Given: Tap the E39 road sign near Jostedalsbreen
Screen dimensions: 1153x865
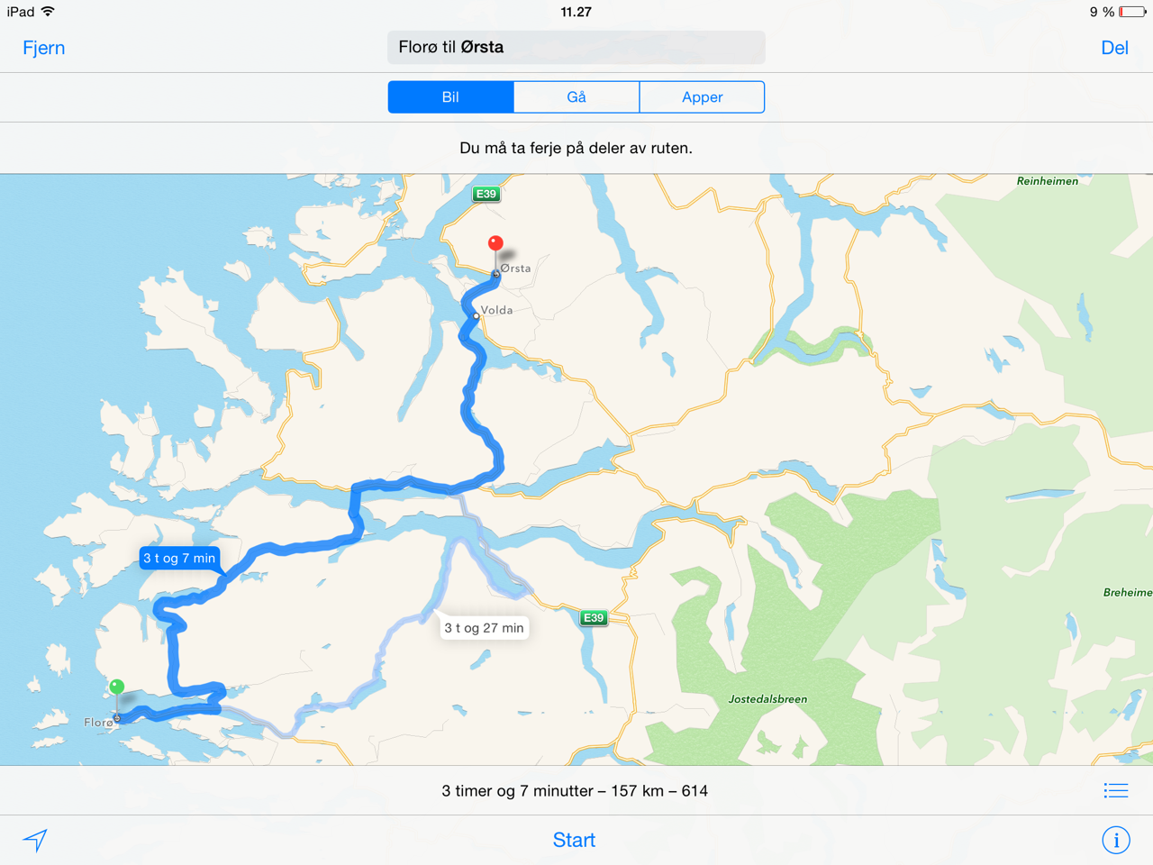Looking at the screenshot, I should 593,617.
